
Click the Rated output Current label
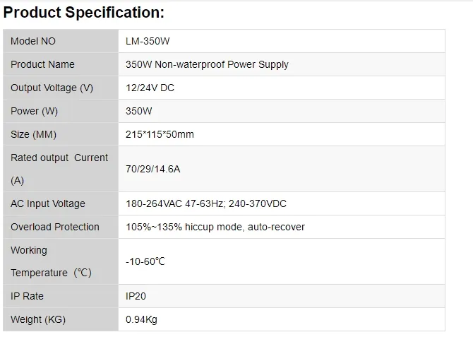tap(59, 158)
